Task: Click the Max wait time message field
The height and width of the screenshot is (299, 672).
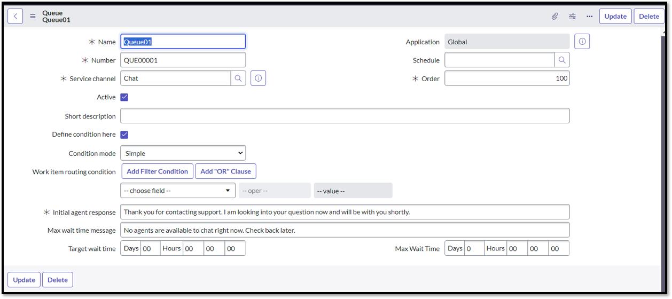Action: pos(345,230)
